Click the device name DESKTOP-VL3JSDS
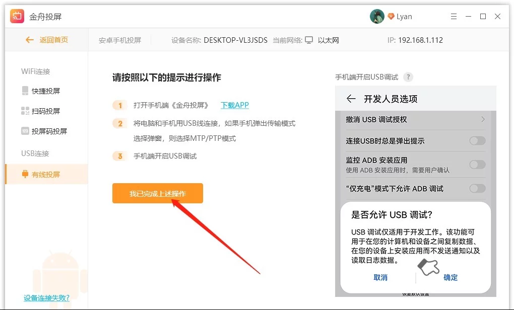This screenshot has width=514, height=310. tap(236, 40)
